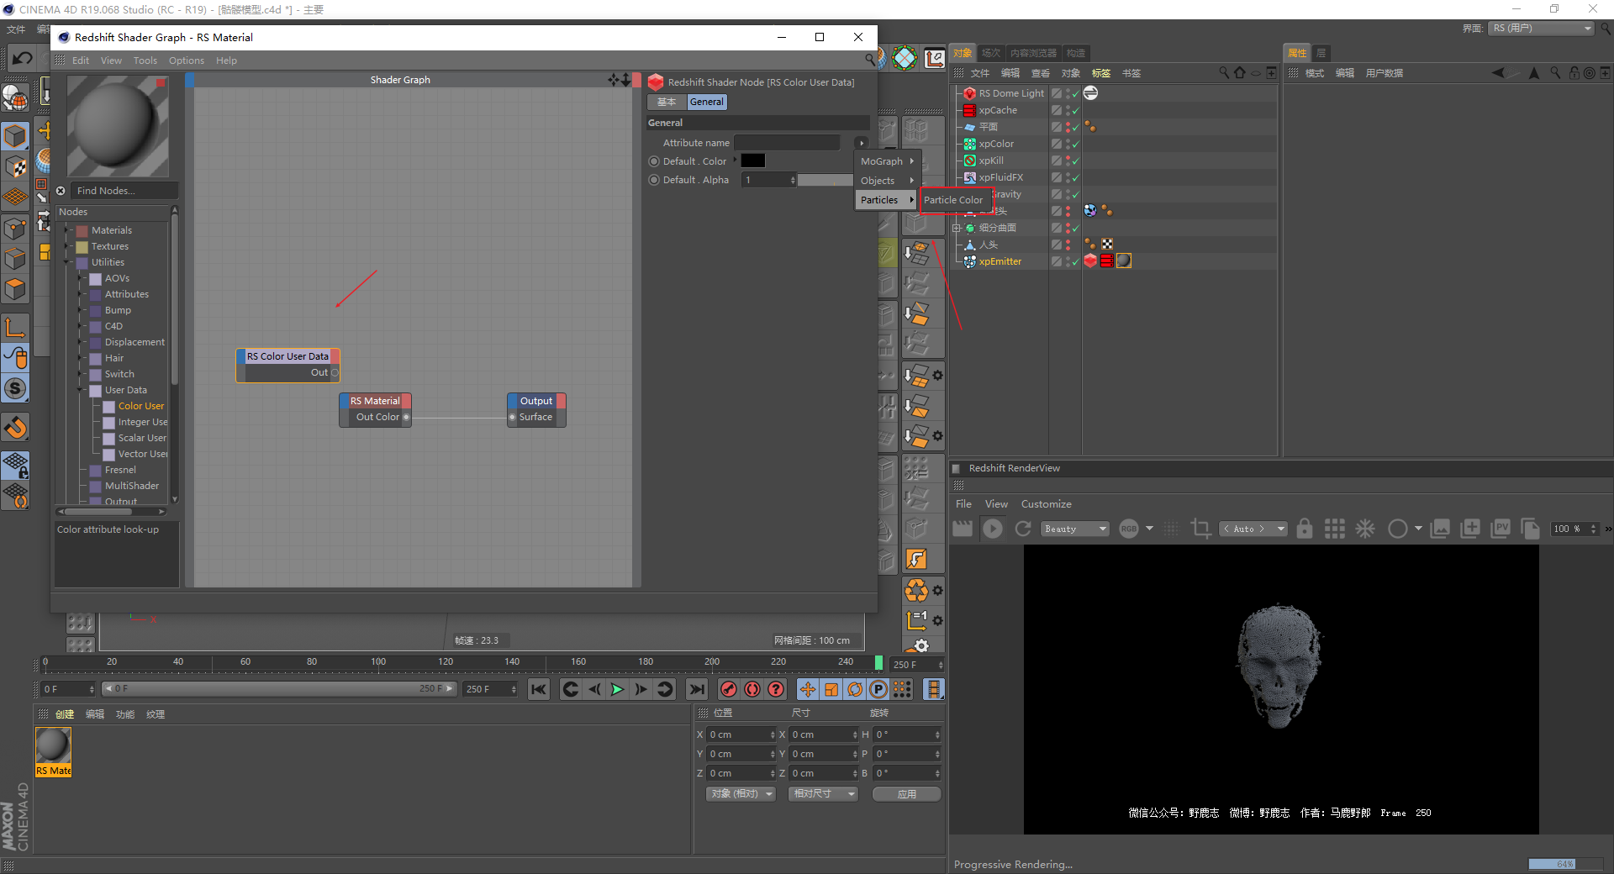Click the xpEmitter object name
Screen dimensions: 1614x874
[1000, 261]
